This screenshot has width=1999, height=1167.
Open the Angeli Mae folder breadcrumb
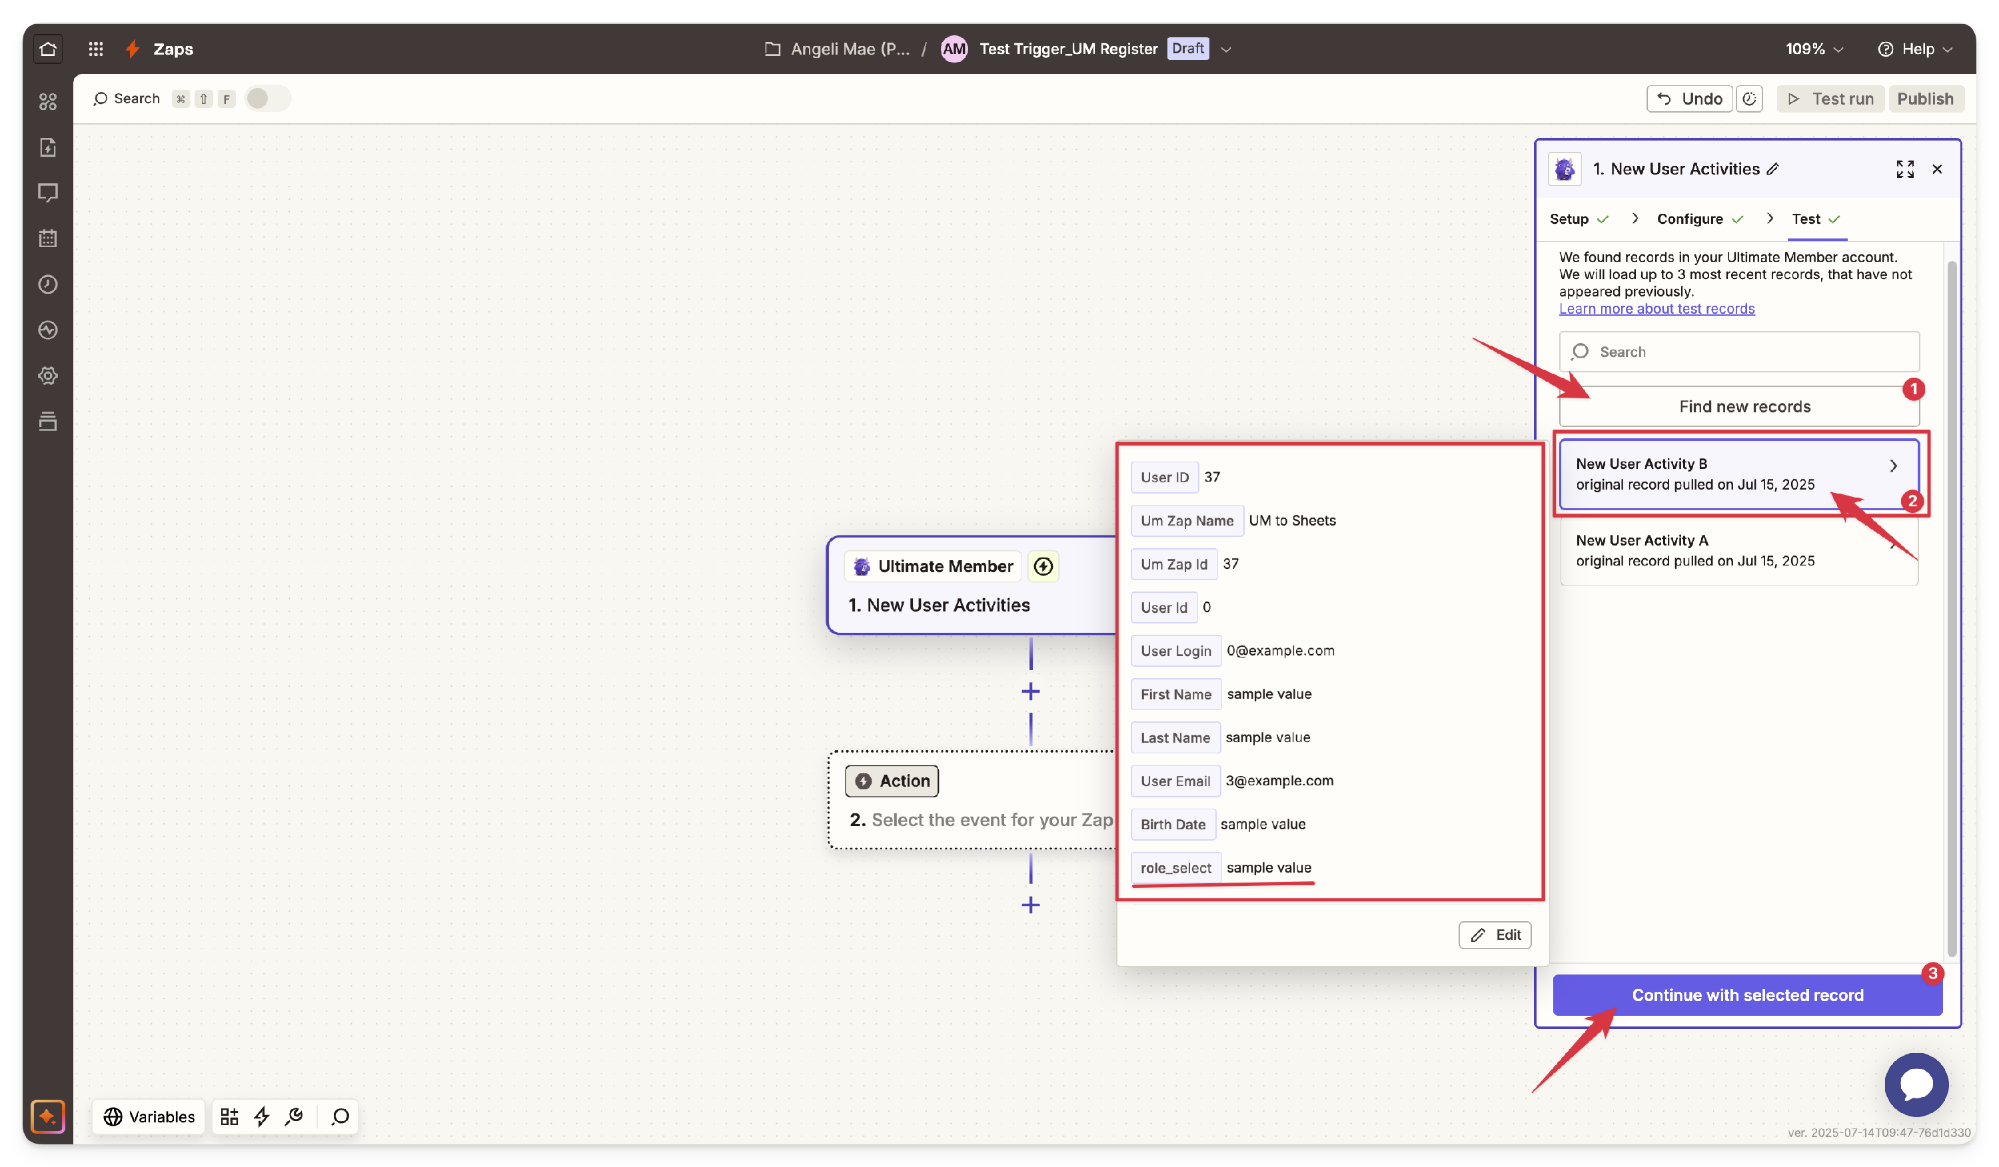[x=837, y=49]
